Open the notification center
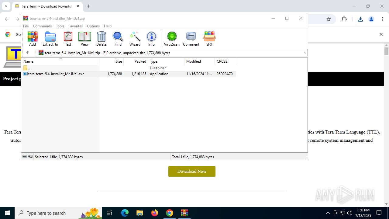 point(379,213)
